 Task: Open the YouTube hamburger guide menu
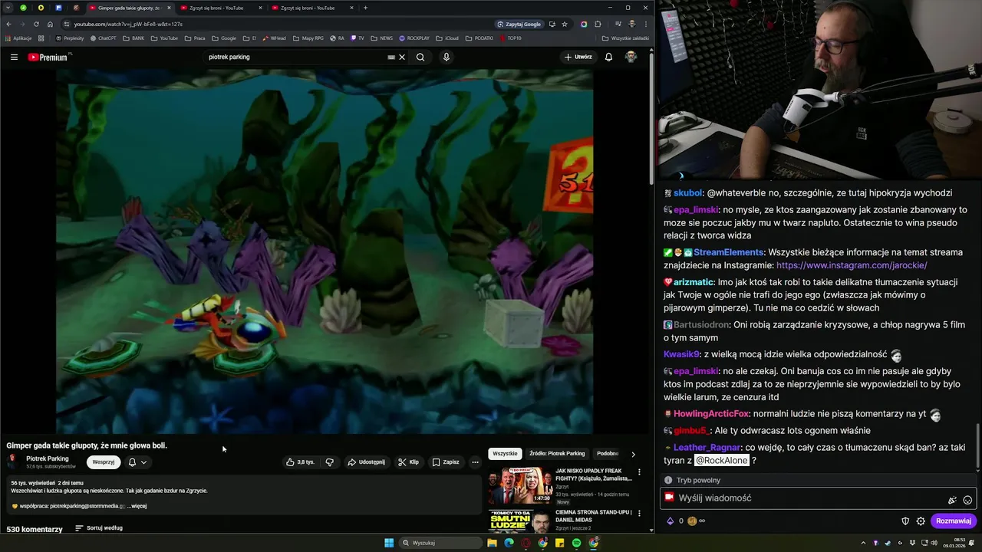[x=14, y=57]
